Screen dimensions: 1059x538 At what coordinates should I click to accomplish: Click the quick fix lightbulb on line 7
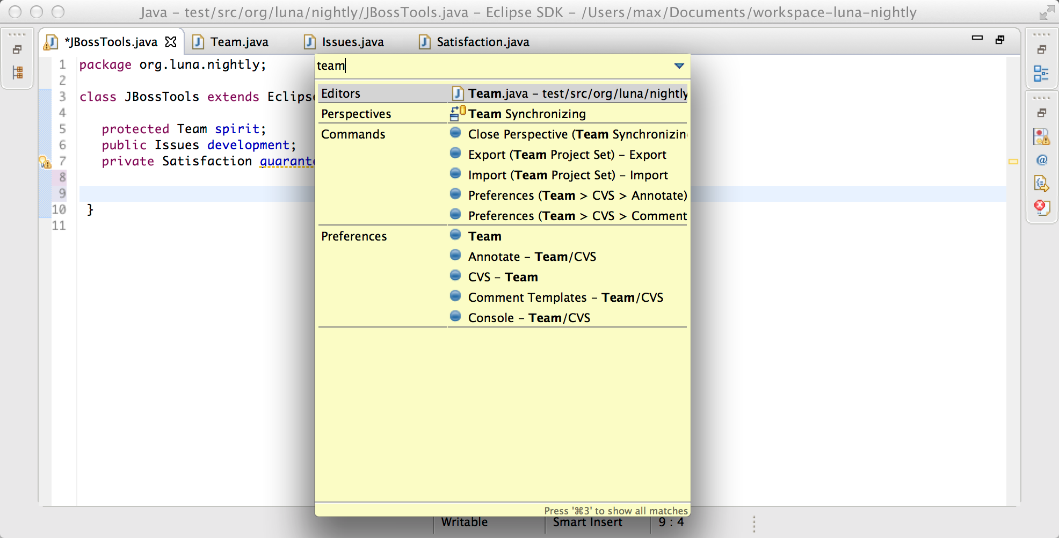tap(45, 162)
